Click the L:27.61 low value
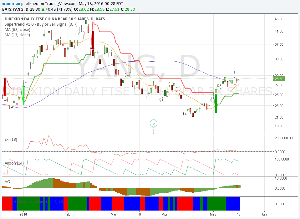The width and height of the screenshot is (300, 219). pos(112,9)
